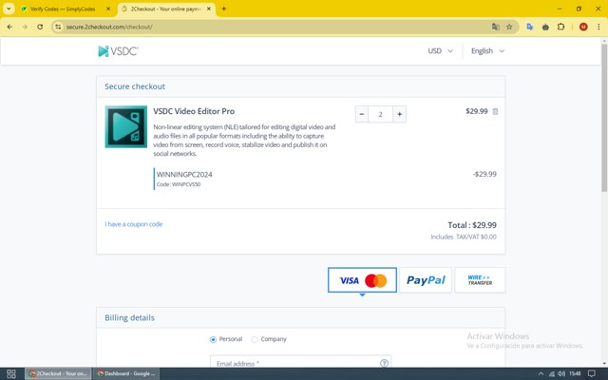Open the 'I have a coupon code' link
Screen dimensions: 608x380
click(133, 224)
